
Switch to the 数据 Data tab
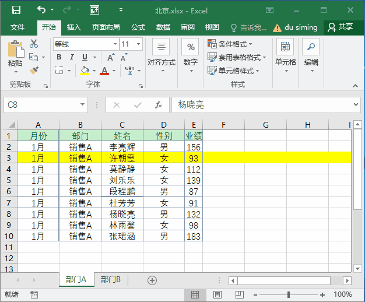tap(163, 27)
